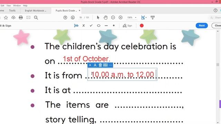Decrease text size with small A
The height and width of the screenshot is (124, 221).
(x=90, y=65)
